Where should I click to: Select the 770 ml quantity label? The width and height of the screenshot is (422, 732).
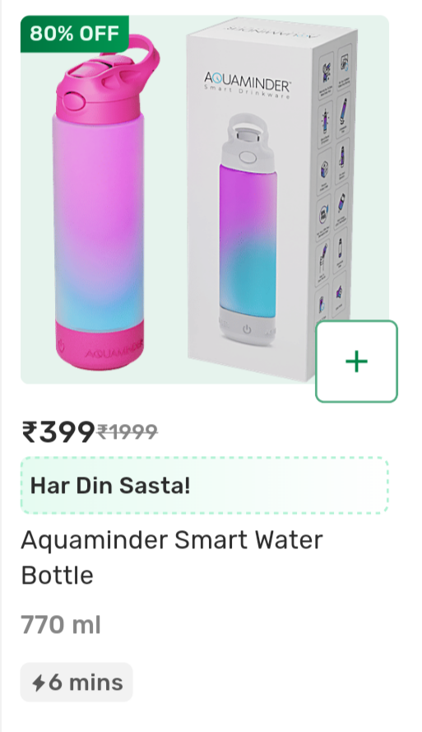point(61,625)
